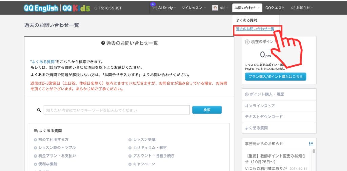The width and height of the screenshot is (347, 171).
Task: Expand the お問い合わせ dropdown
Action: (247, 8)
